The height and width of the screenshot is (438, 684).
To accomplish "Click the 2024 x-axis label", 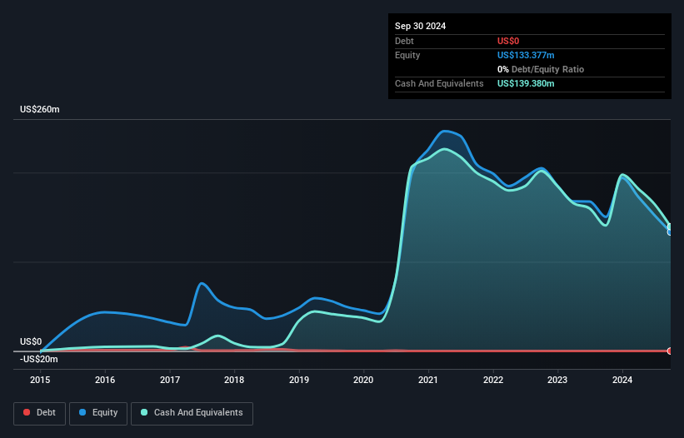I will (x=622, y=380).
